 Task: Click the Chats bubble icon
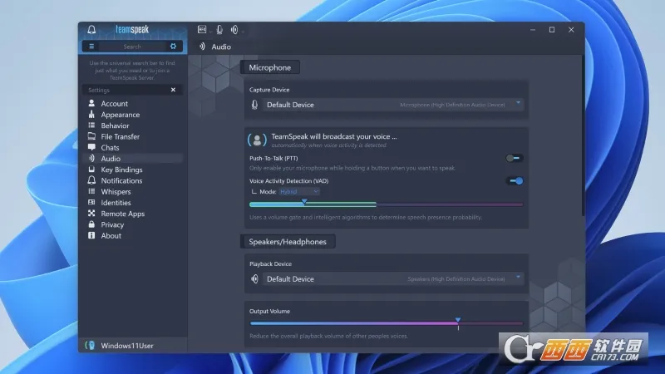(91, 147)
